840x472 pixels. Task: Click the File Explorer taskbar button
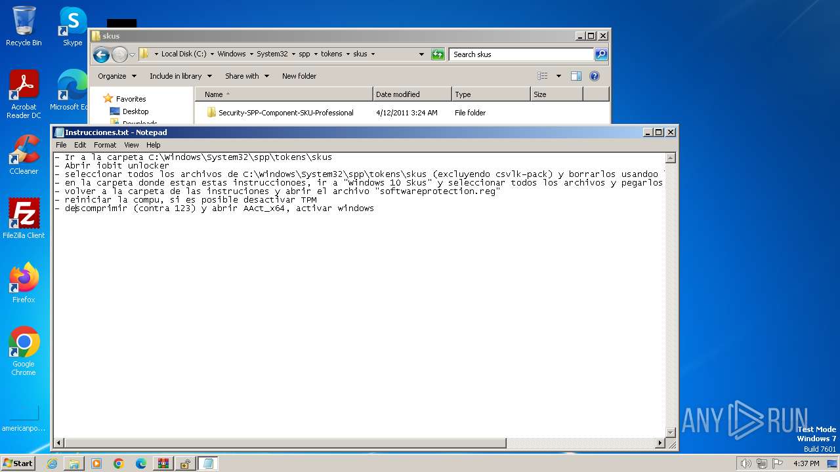74,463
